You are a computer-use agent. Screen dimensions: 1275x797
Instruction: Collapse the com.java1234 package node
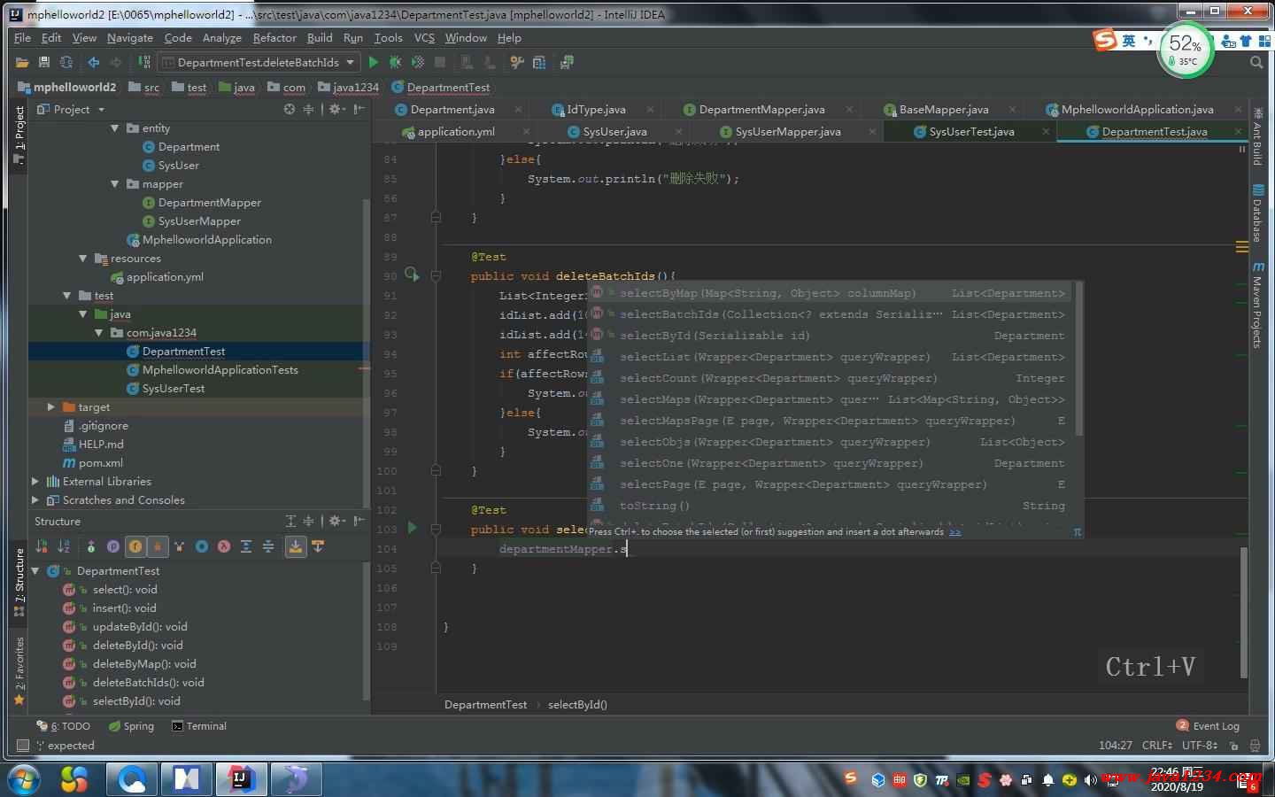click(x=98, y=333)
